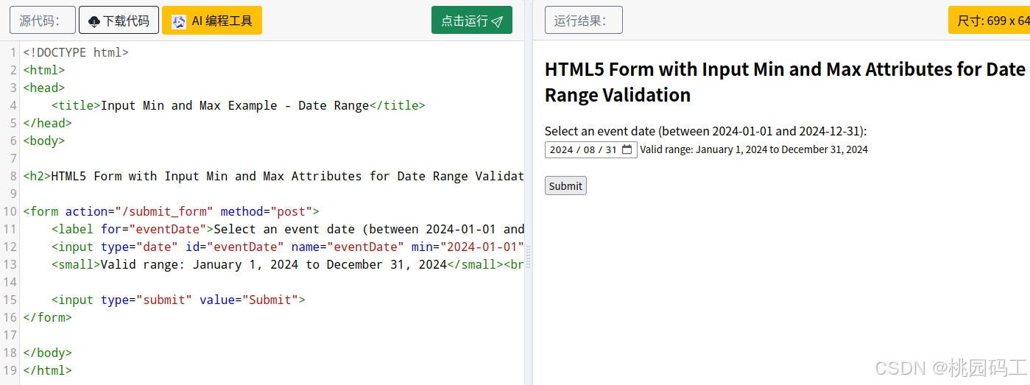The height and width of the screenshot is (385, 1030).
Task: Click the closing </html> code line
Action: [x=47, y=370]
